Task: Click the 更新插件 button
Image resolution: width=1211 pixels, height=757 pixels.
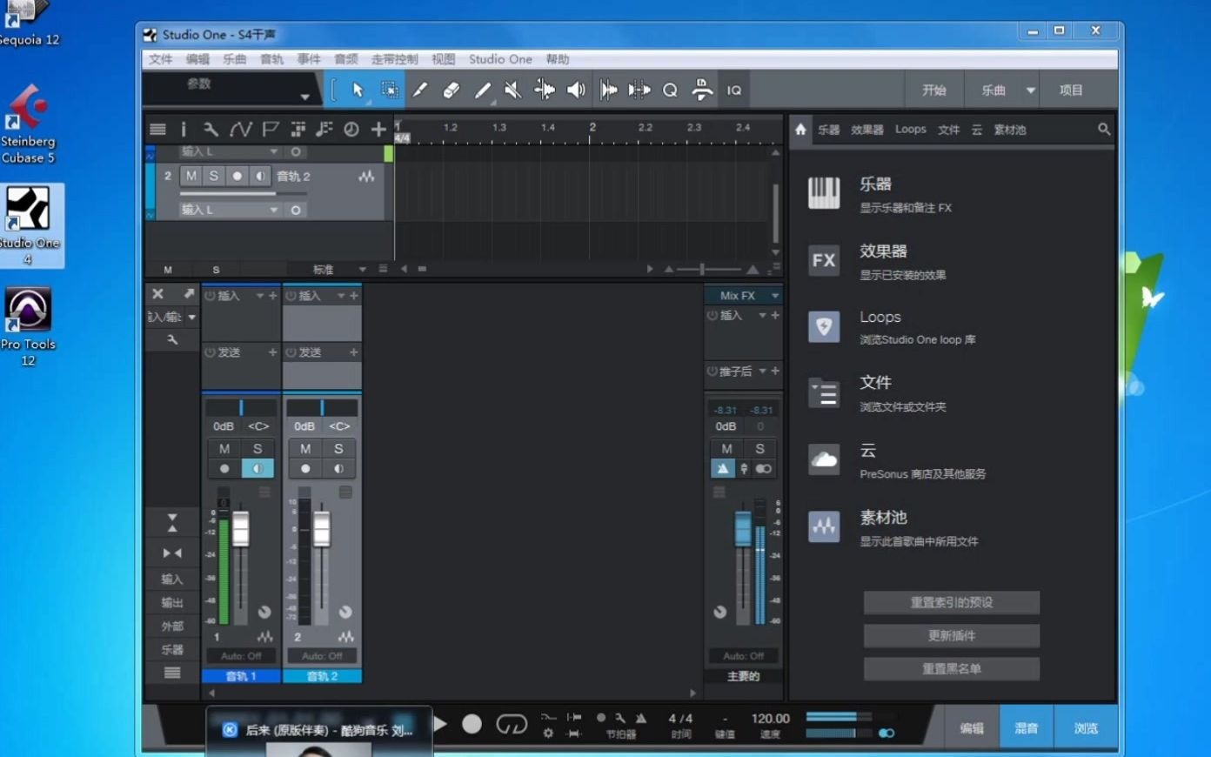Action: (x=952, y=635)
